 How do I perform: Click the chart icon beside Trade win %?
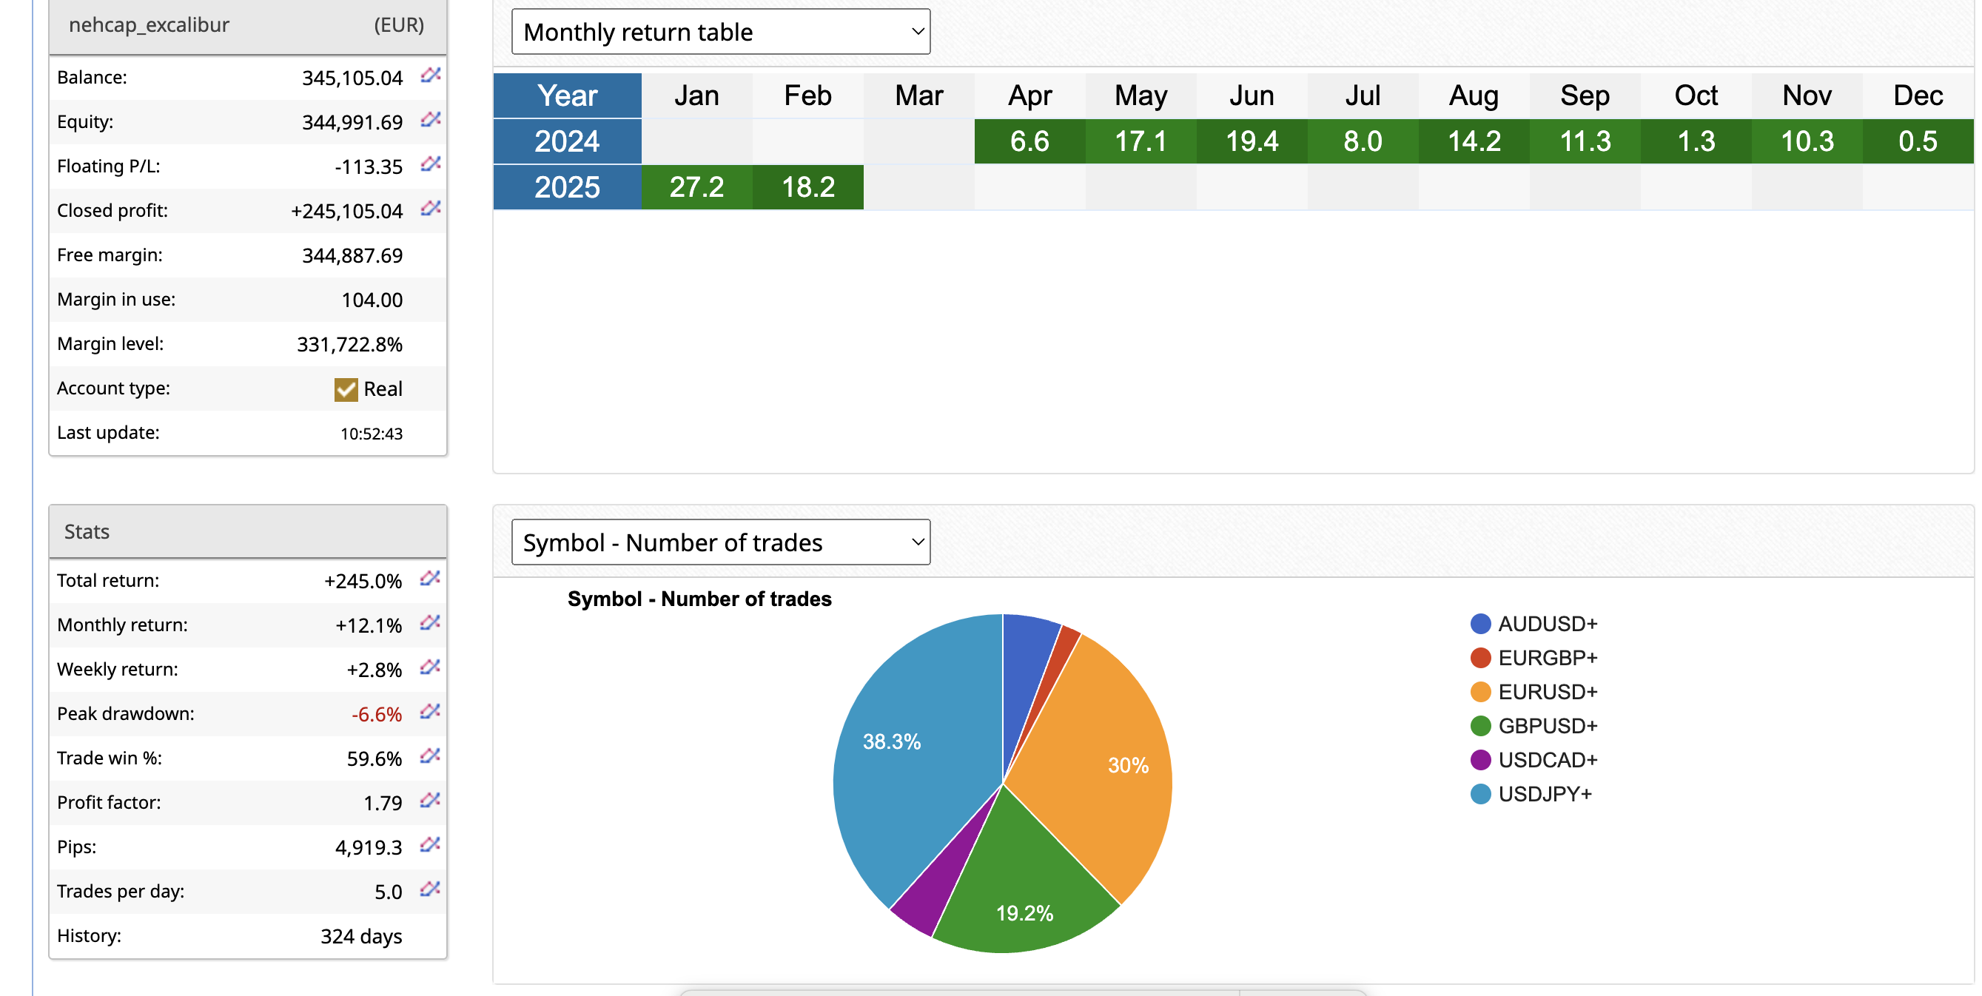[x=429, y=756]
